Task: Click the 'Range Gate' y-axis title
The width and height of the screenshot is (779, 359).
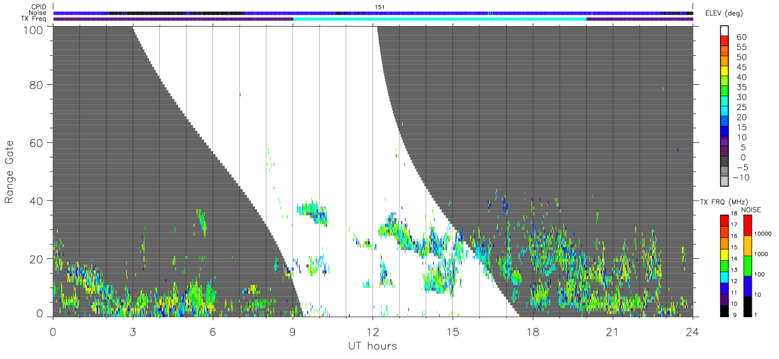Action: (x=10, y=171)
